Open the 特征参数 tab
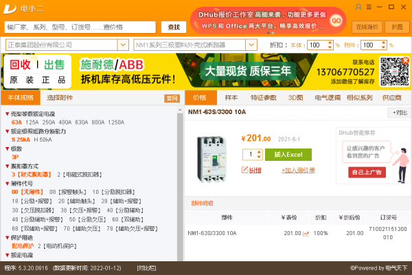 tap(264, 98)
